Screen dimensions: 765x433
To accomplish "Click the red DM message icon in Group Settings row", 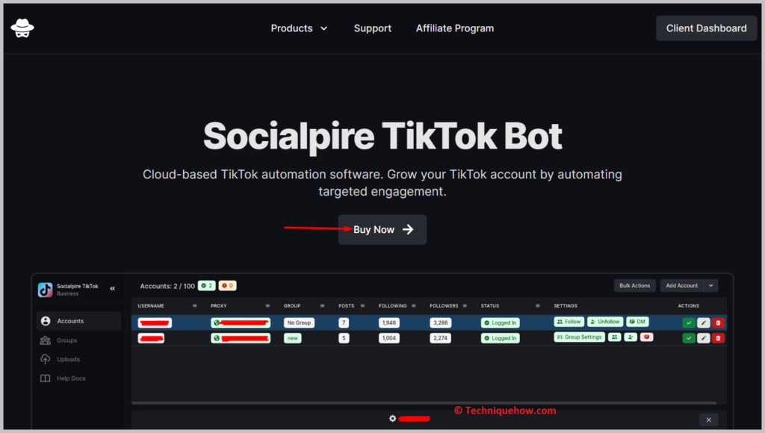I will point(647,337).
